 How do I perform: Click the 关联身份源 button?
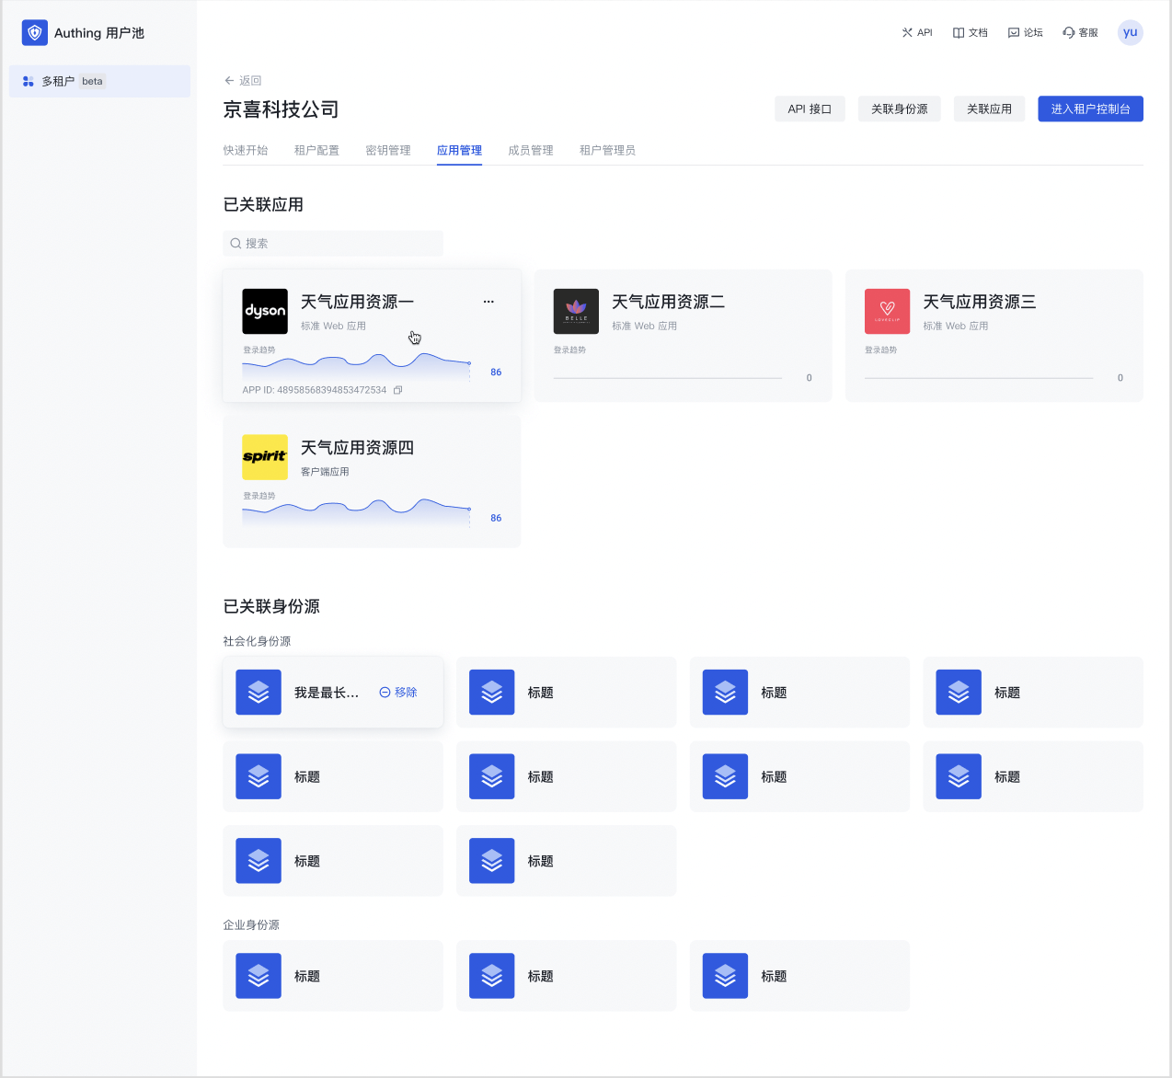tap(899, 109)
